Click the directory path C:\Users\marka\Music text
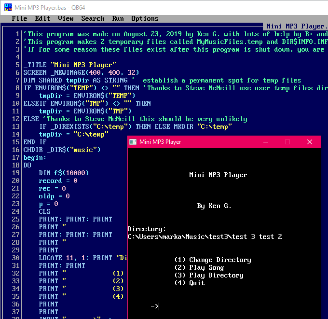This screenshot has height=319, width=328. (x=205, y=237)
